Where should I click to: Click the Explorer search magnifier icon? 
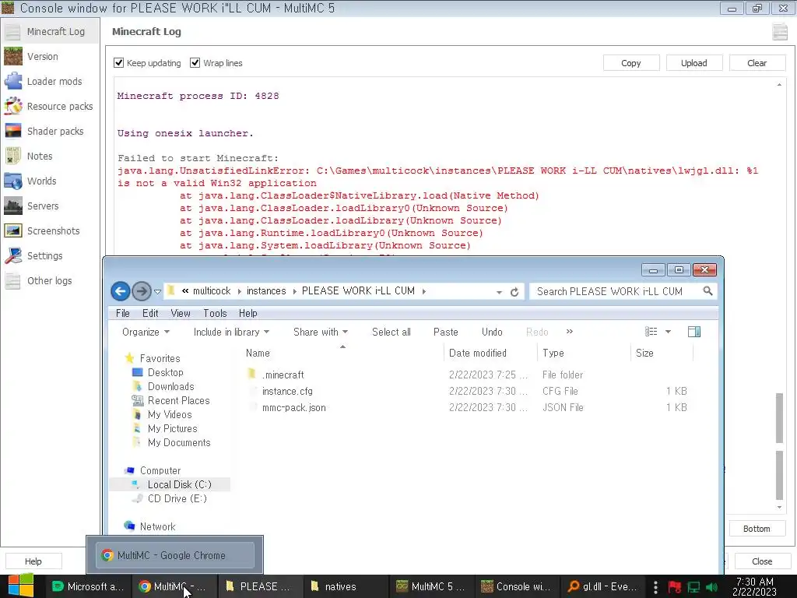(707, 291)
